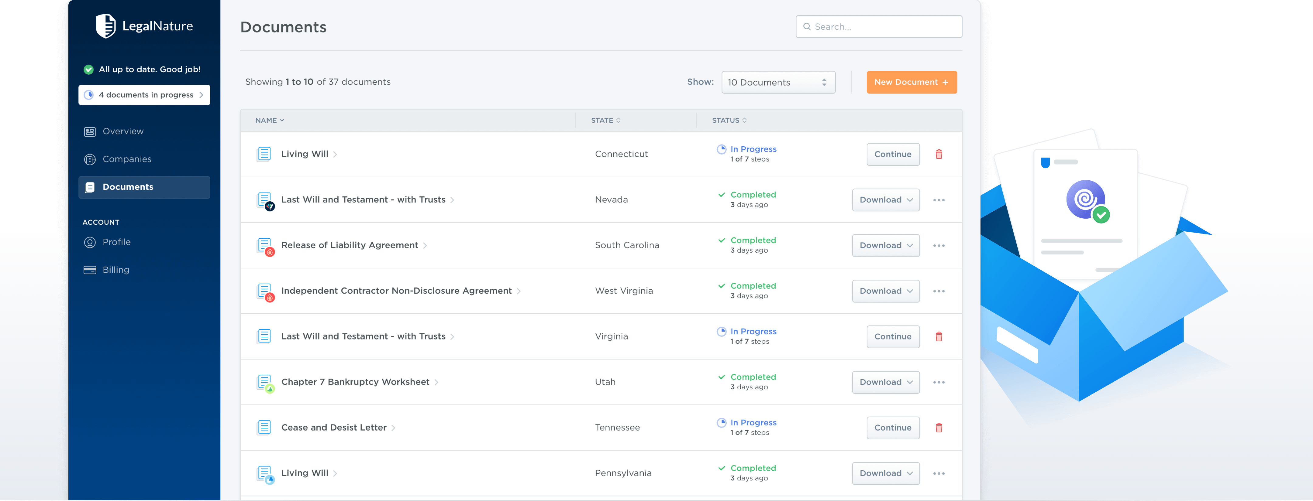Screen dimensions: 1313x501
Task: Sort table by Status column header
Action: [x=729, y=121]
